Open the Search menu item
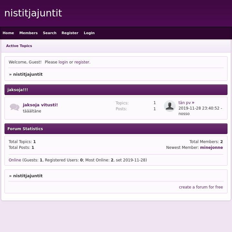 50,33
